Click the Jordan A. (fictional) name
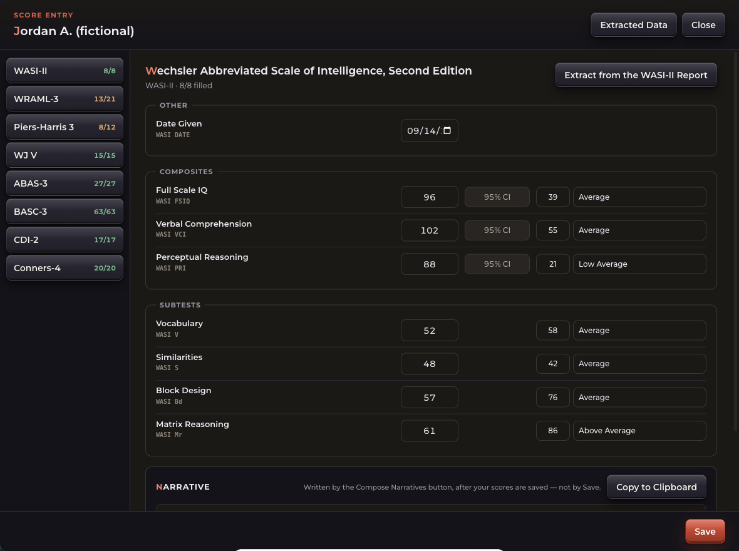This screenshot has height=551, width=739. point(74,31)
